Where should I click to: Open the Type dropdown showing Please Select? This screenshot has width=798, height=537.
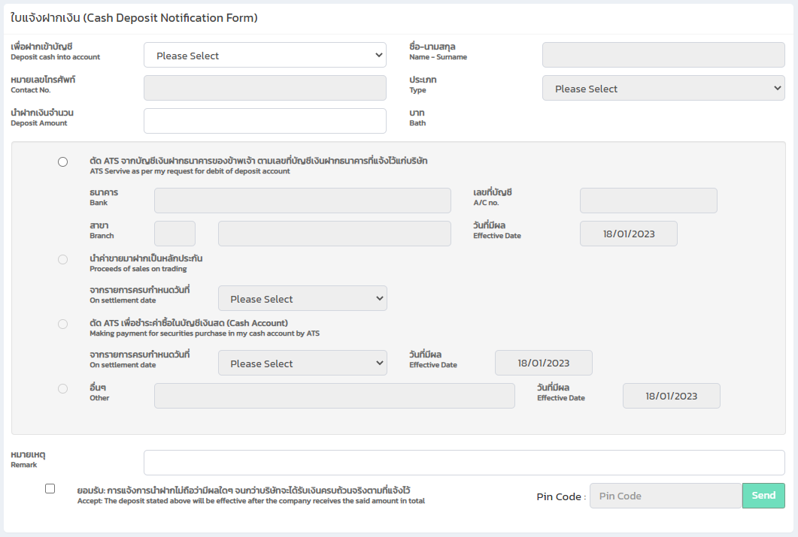click(663, 88)
